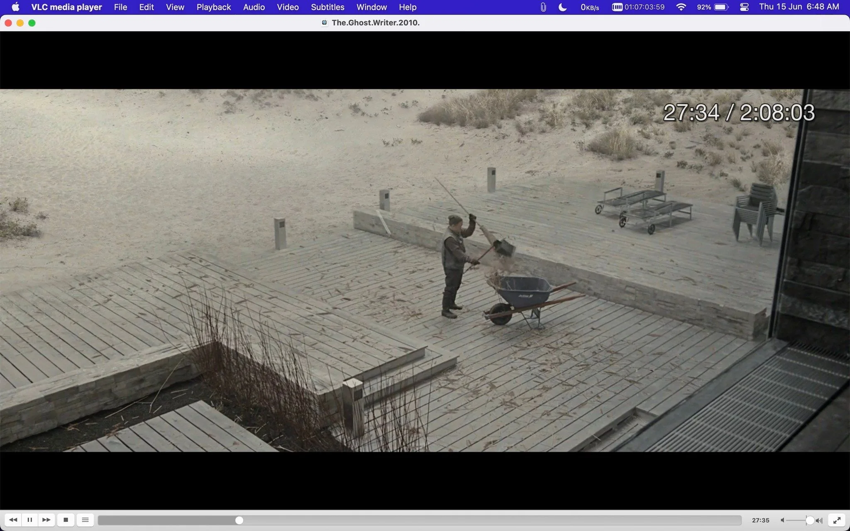Viewport: 850px width, 531px height.
Task: Toggle the elapsed time display 27:35
Action: [x=760, y=520]
